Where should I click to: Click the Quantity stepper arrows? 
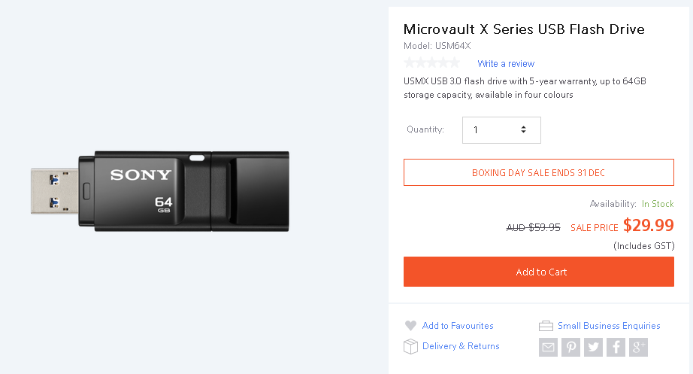coord(523,130)
